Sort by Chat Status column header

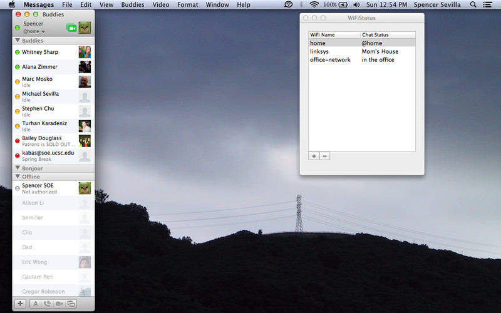click(x=388, y=35)
